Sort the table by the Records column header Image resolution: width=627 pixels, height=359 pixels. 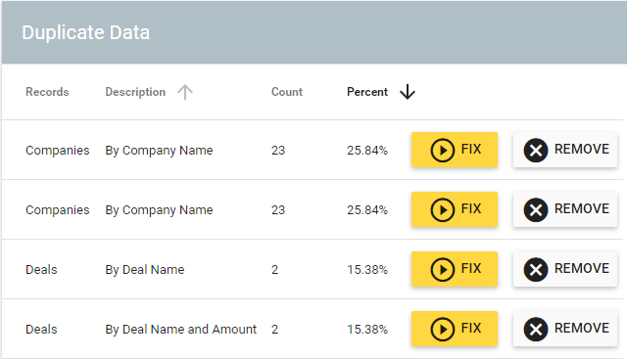[47, 92]
